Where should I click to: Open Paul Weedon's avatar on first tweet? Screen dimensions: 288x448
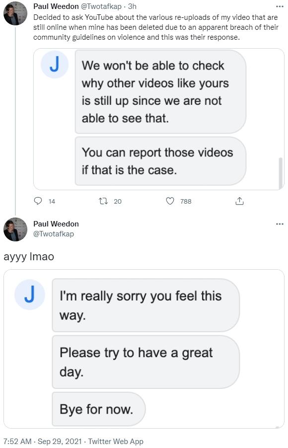pyautogui.click(x=15, y=13)
